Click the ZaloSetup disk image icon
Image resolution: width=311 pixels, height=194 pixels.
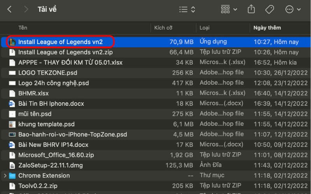[x=12, y=166]
